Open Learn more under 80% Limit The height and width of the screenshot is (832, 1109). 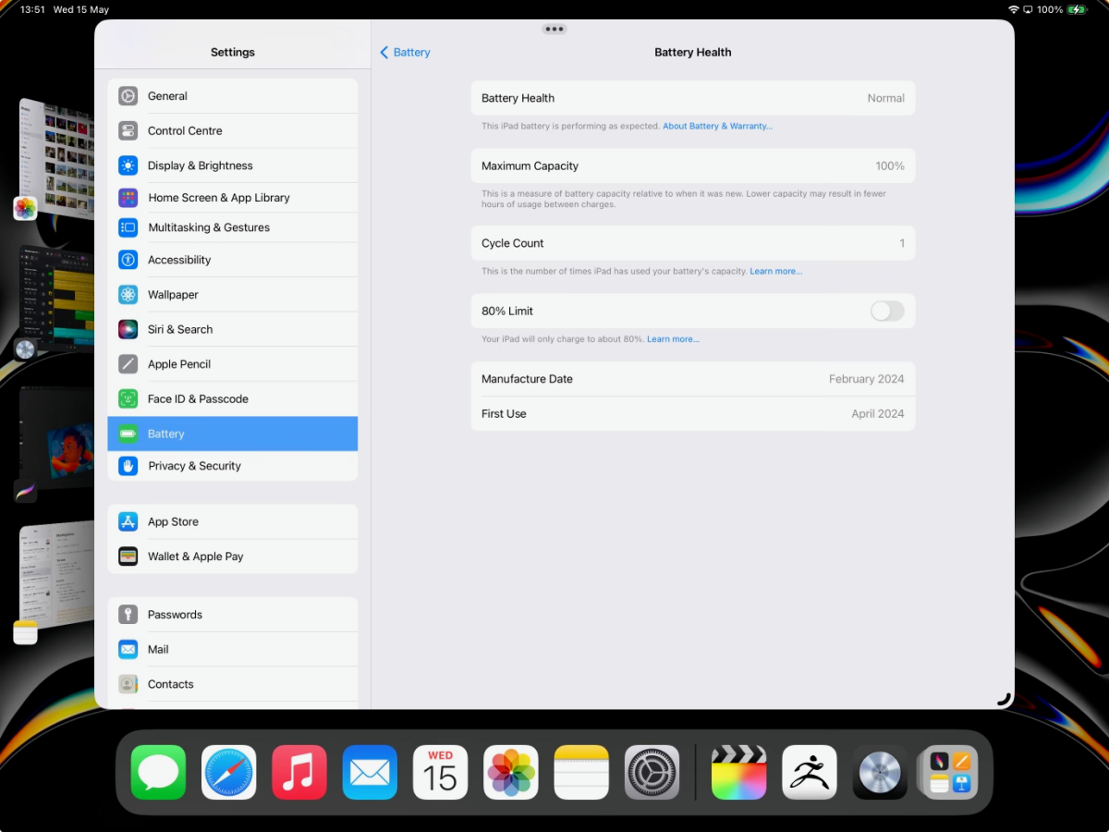pos(673,339)
